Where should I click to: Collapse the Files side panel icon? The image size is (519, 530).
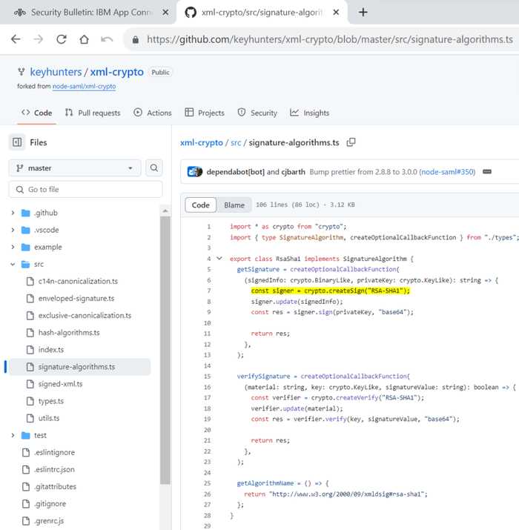coord(17,142)
